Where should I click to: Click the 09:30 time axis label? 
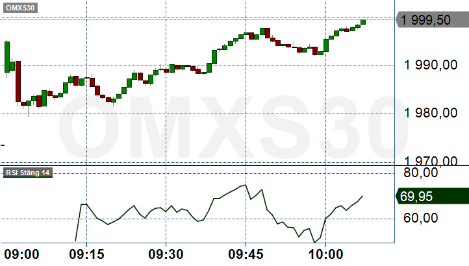[x=166, y=254]
